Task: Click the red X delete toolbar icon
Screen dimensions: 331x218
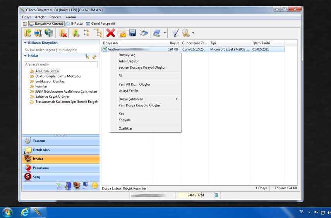Action: [x=111, y=33]
